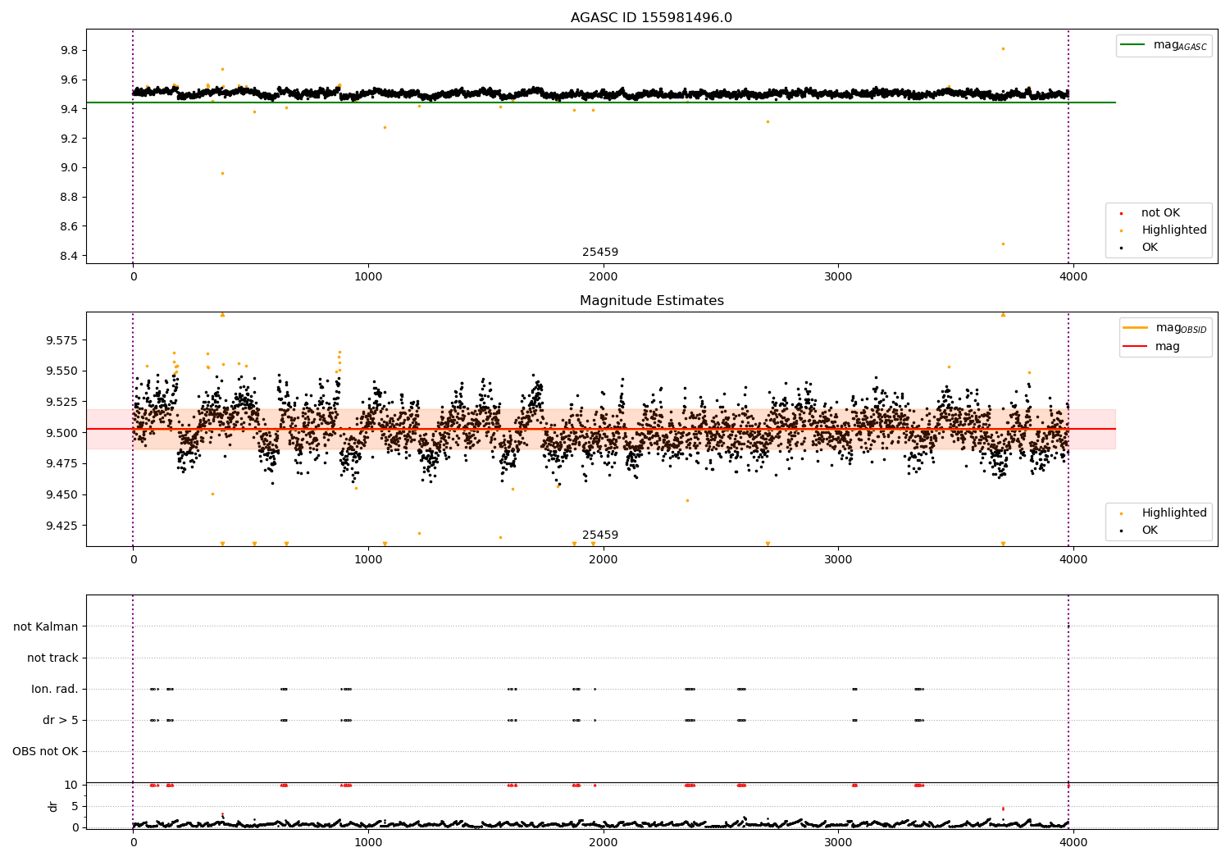
Task: Click the 2000 x-tick under top plot
Action: (x=604, y=277)
